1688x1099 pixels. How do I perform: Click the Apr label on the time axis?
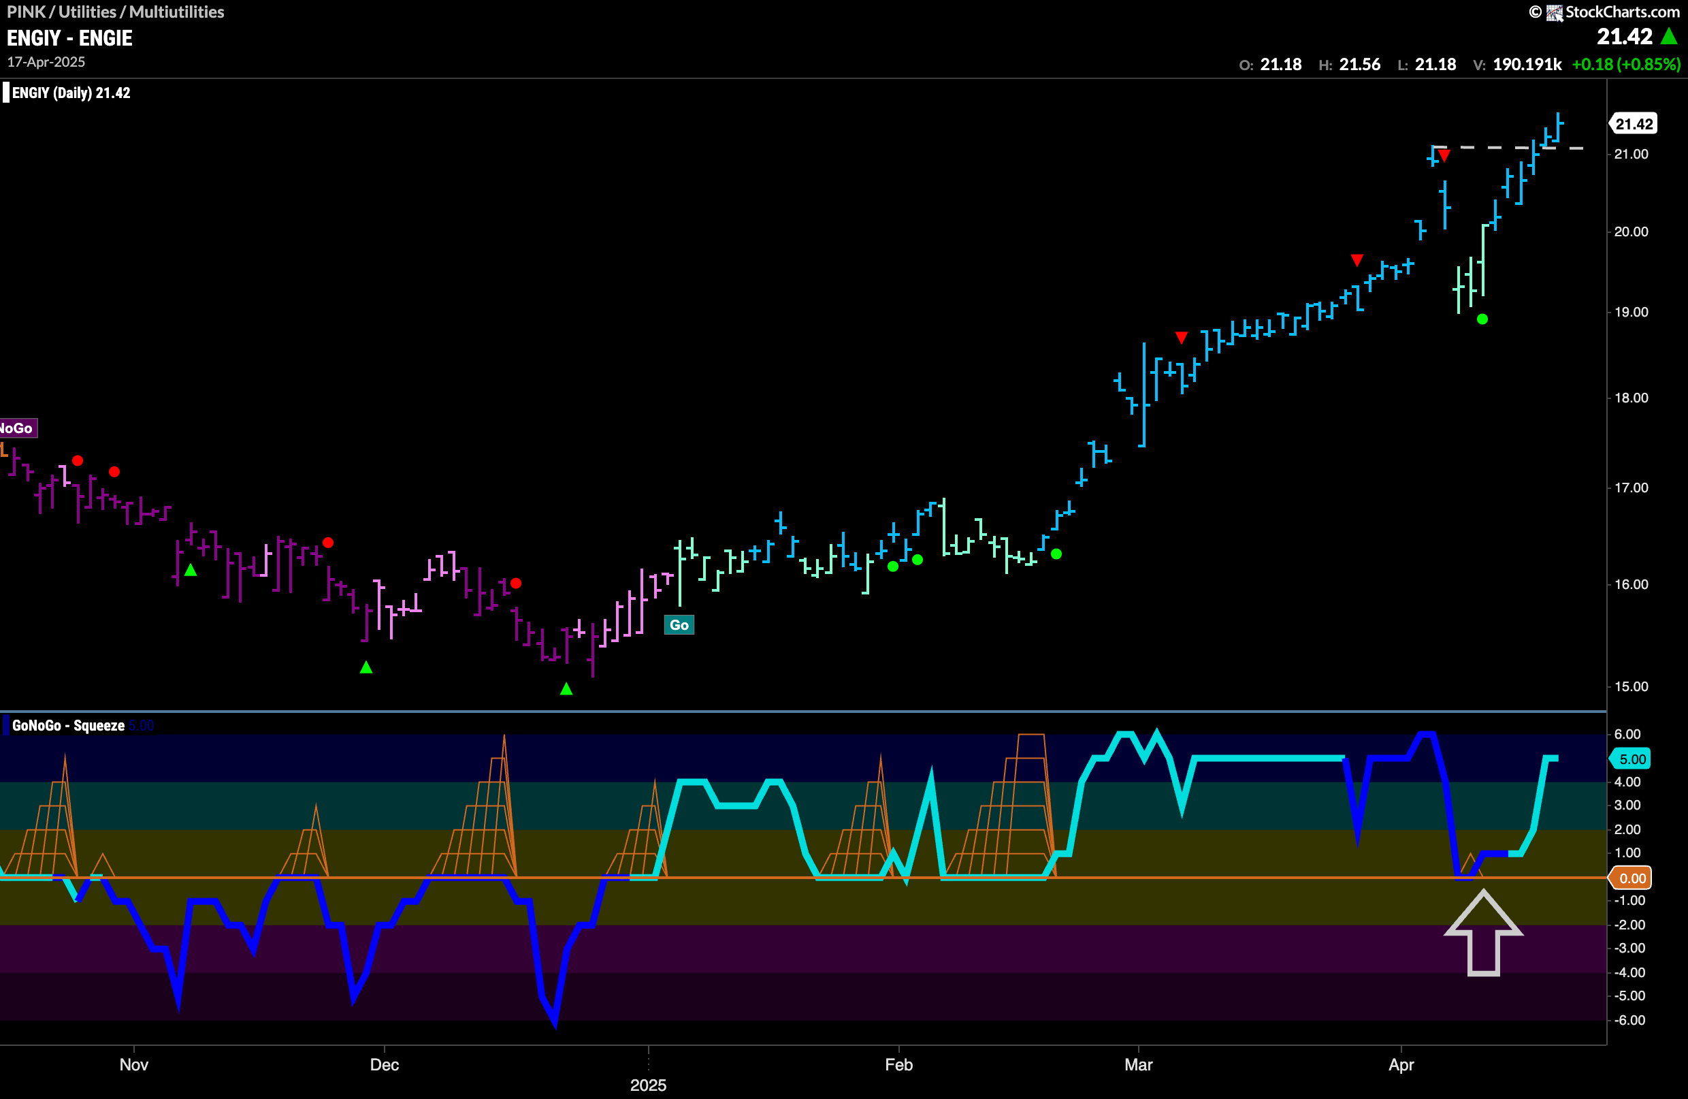(1401, 1064)
